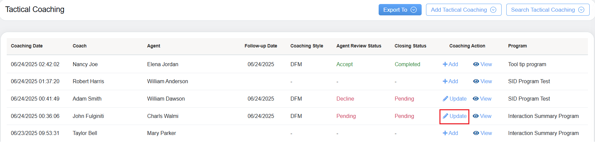595x142 pixels.
Task: Expand the Search Tactical Coaching panel
Action: 548,10
